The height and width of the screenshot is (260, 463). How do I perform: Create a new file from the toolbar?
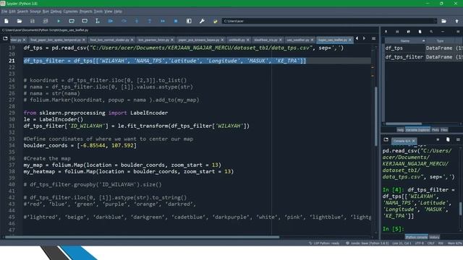tap(7, 21)
